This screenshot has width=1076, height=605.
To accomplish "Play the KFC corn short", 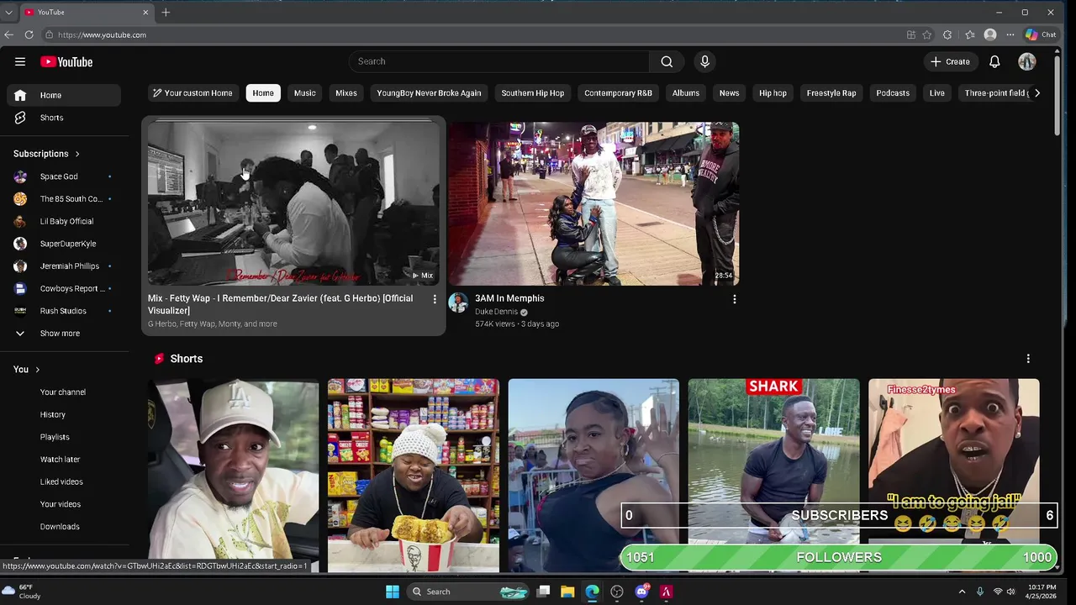I will (x=414, y=476).
